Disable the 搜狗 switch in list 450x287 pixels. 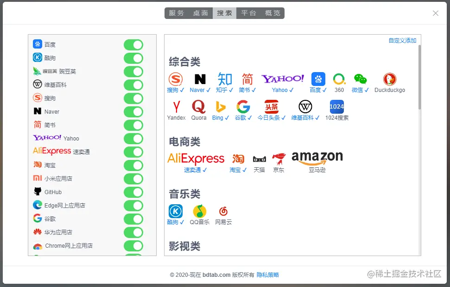(x=133, y=98)
